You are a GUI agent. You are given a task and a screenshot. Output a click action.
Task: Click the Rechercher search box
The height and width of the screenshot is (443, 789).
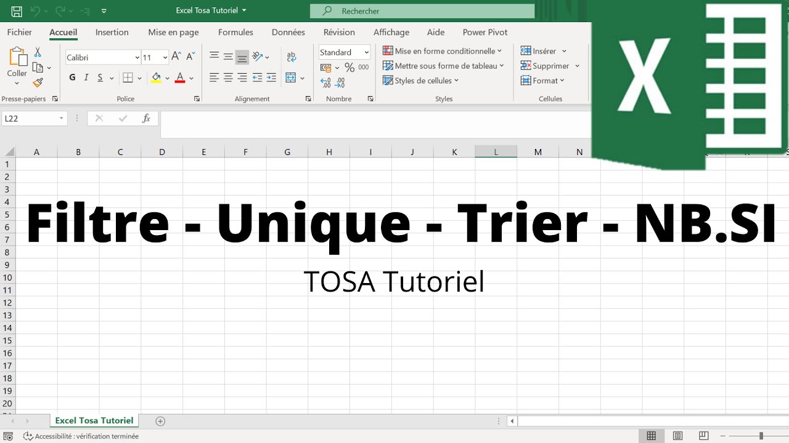pos(422,11)
